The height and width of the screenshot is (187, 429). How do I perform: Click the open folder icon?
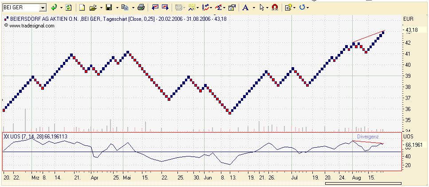(x=93, y=8)
